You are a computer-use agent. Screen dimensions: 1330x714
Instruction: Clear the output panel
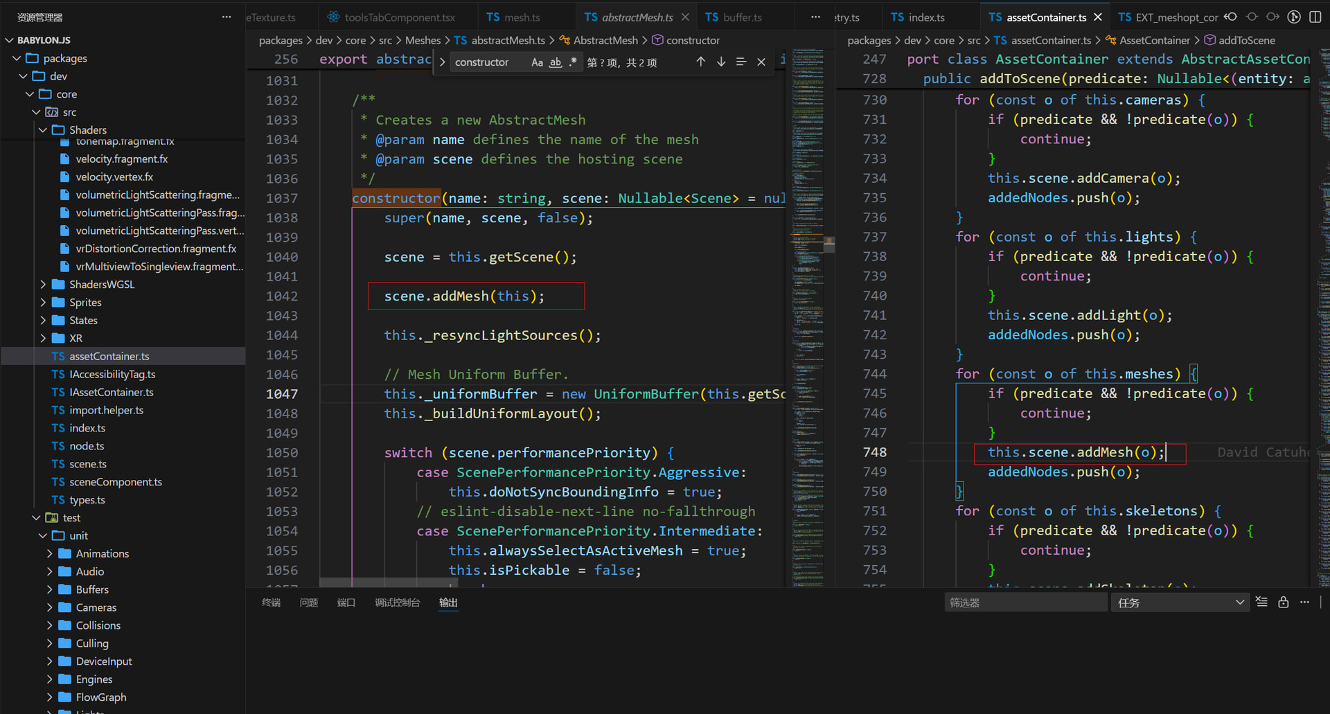click(x=1261, y=603)
